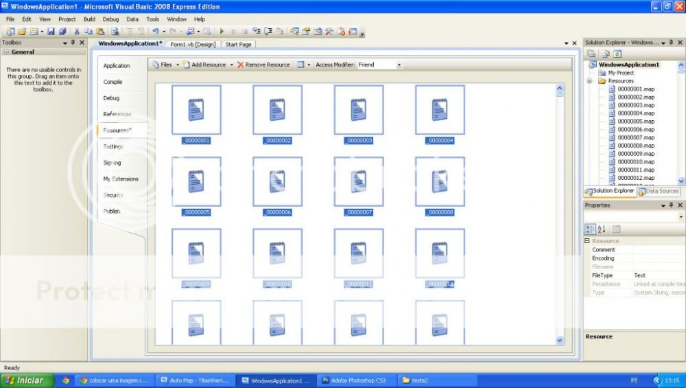The height and width of the screenshot is (388, 686).
Task: Click the Open File folder icon
Action: (x=21, y=32)
